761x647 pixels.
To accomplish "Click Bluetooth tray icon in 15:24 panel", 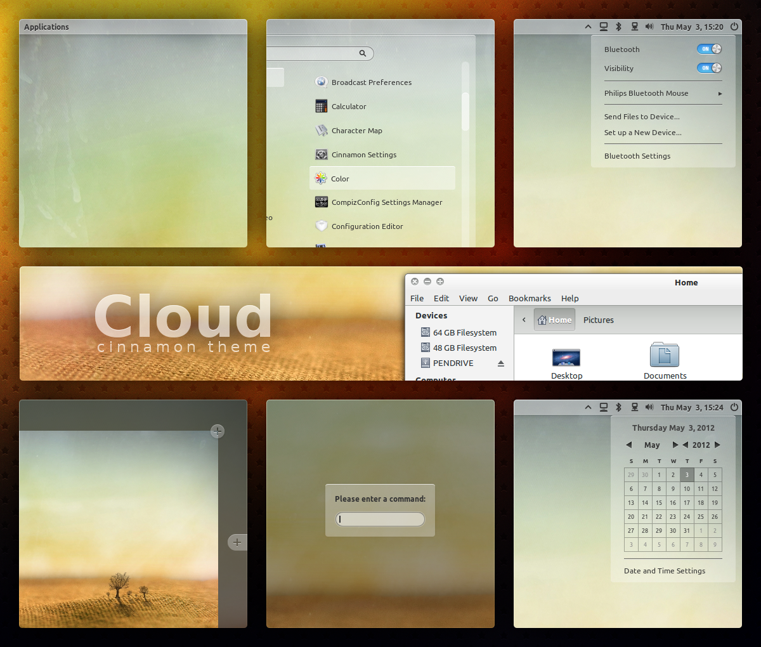I will point(618,407).
